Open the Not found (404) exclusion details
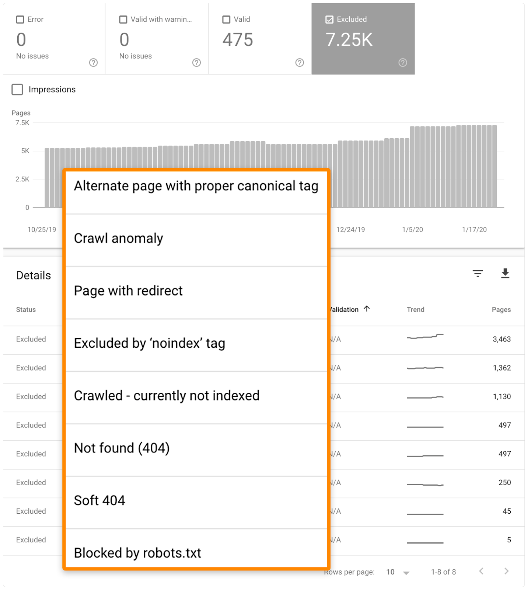Image resolution: width=528 pixels, height=590 pixels. tap(122, 448)
